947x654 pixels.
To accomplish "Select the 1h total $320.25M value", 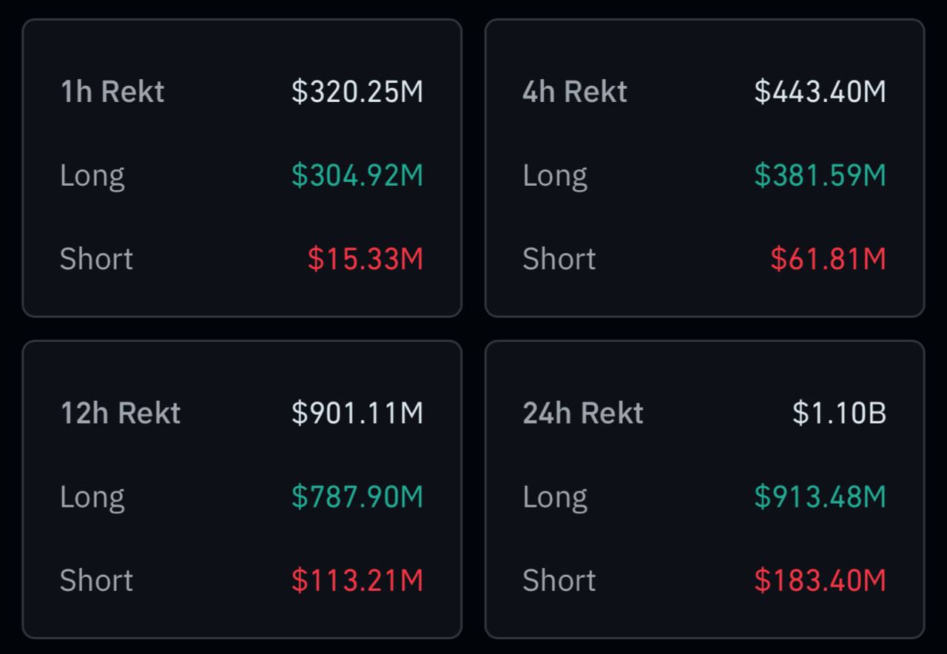I will (357, 92).
